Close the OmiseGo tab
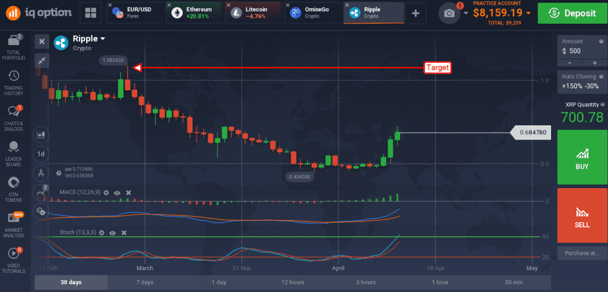 tap(288, 5)
